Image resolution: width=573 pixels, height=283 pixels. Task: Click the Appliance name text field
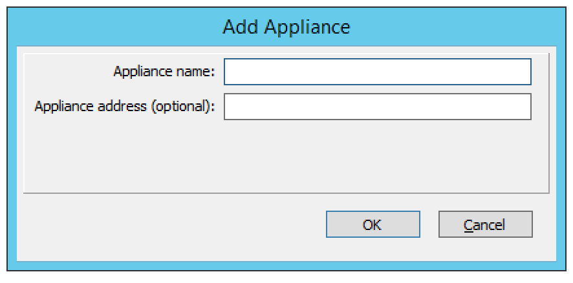tap(377, 72)
